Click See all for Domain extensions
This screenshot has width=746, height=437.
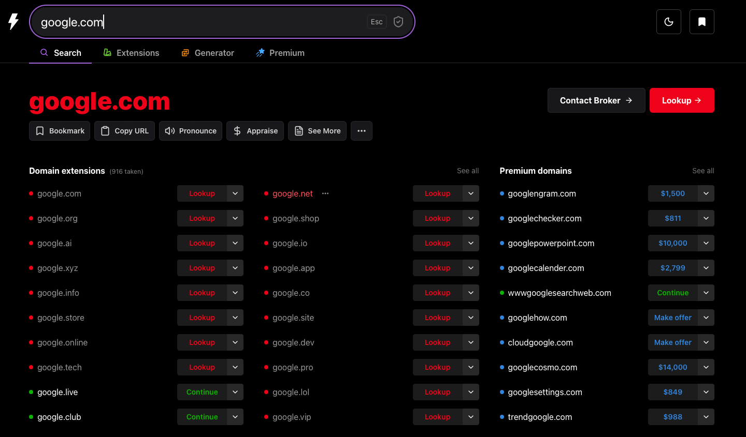[x=468, y=171]
